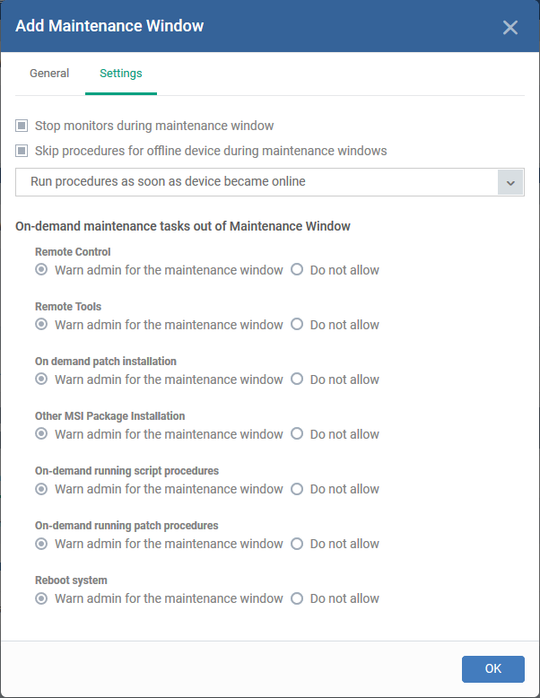
Task: Select Warn admin for Other MSI Package Installation
Action: (x=41, y=433)
